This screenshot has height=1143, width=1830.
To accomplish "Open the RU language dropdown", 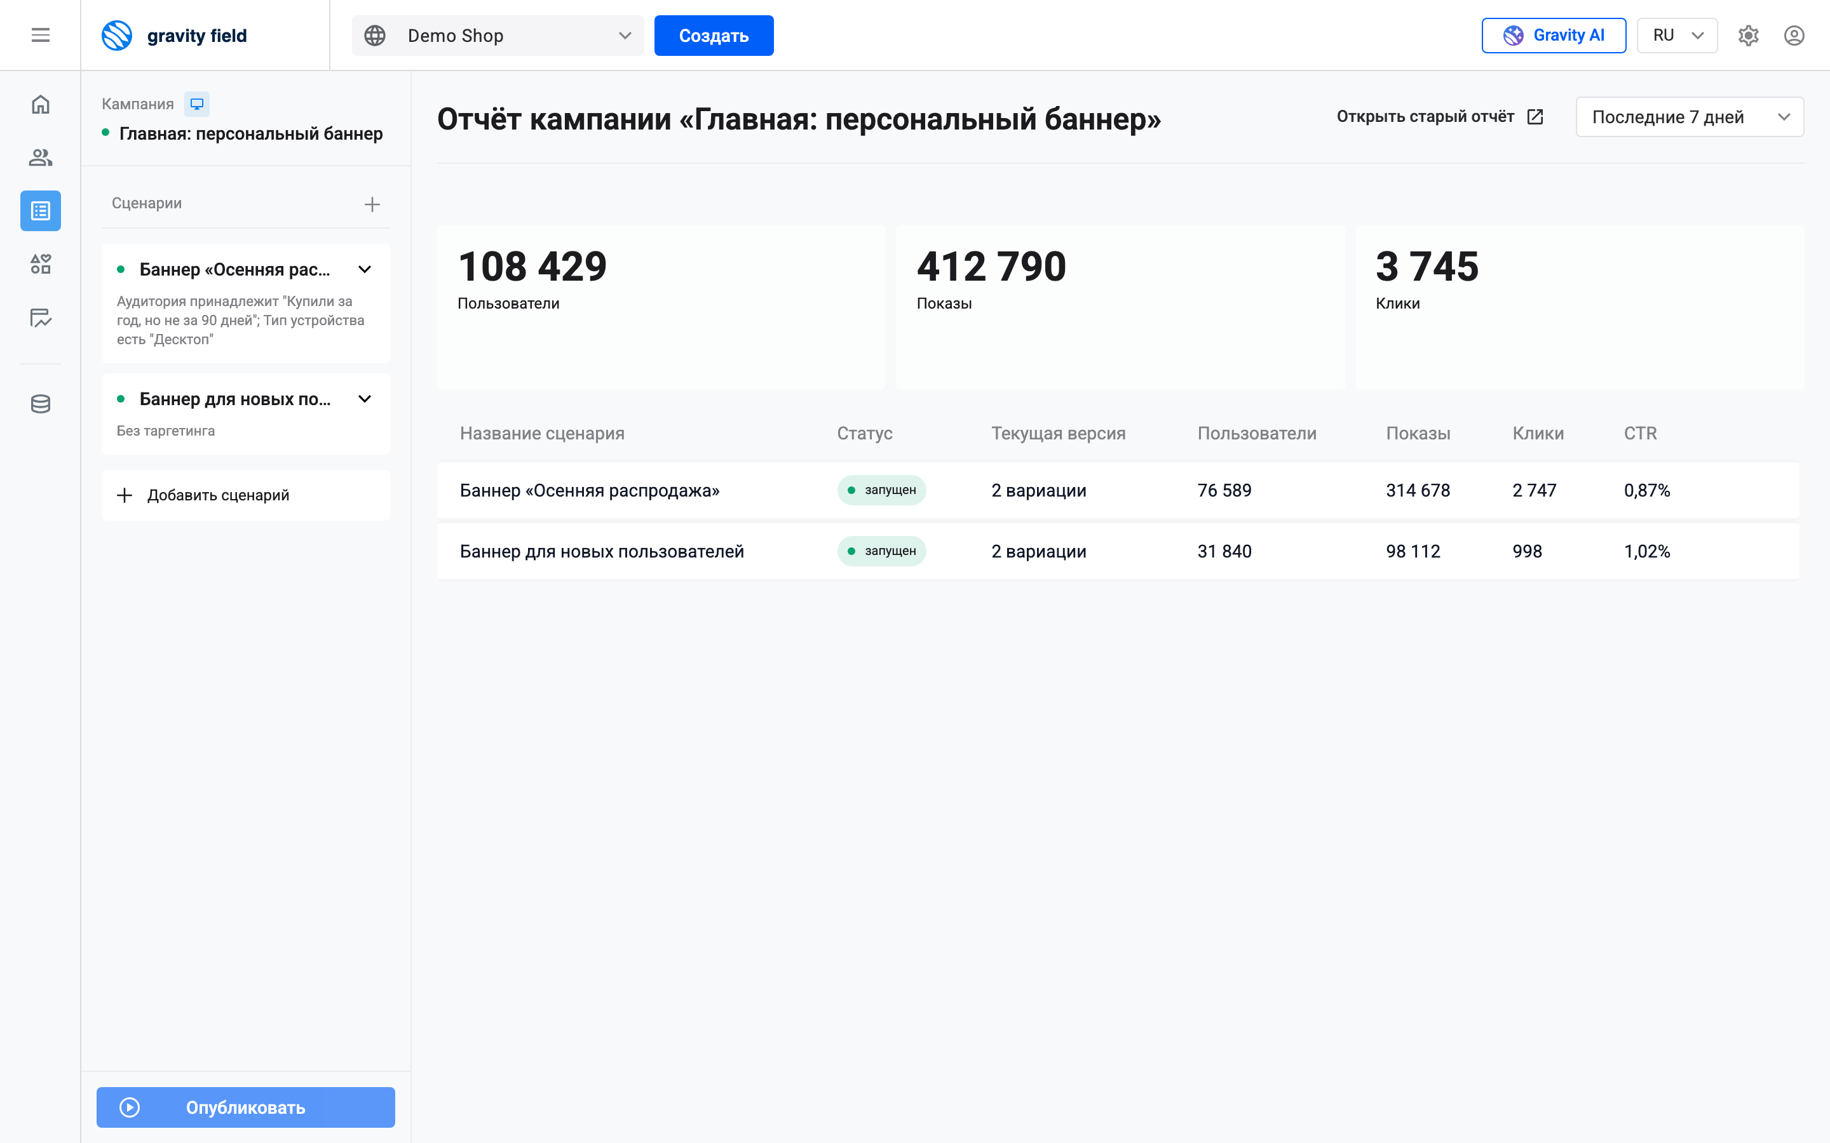I will (1676, 36).
